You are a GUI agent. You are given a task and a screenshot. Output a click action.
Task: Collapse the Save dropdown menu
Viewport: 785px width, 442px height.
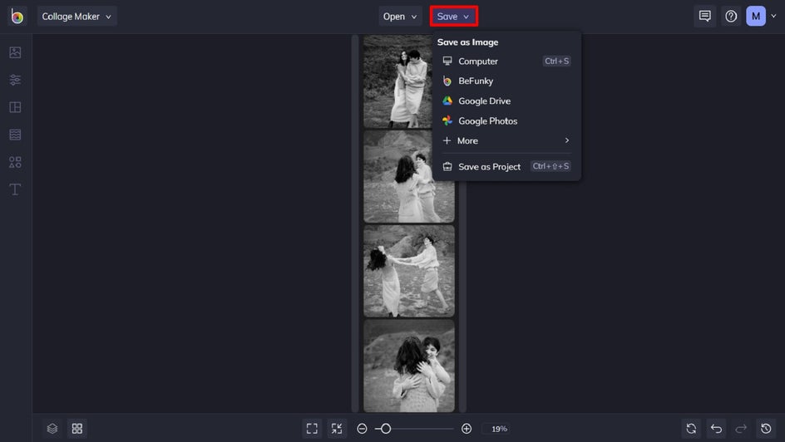click(453, 17)
